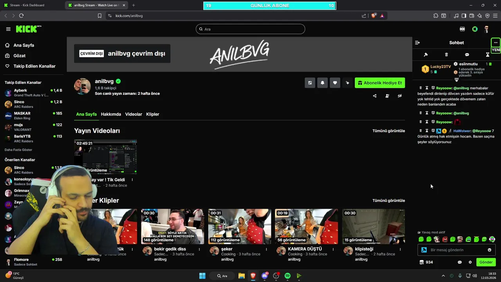Image resolution: width=501 pixels, height=282 pixels.
Task: Click the Gönder send button
Action: pyautogui.click(x=486, y=262)
